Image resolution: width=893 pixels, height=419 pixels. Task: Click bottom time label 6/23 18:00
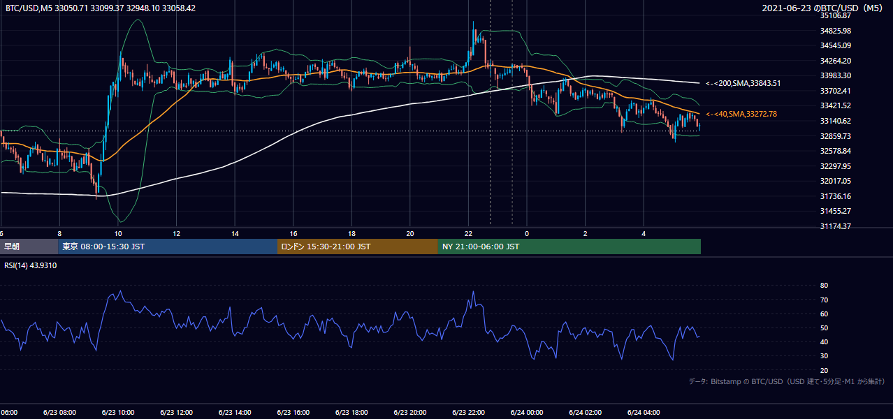pyautogui.click(x=351, y=413)
